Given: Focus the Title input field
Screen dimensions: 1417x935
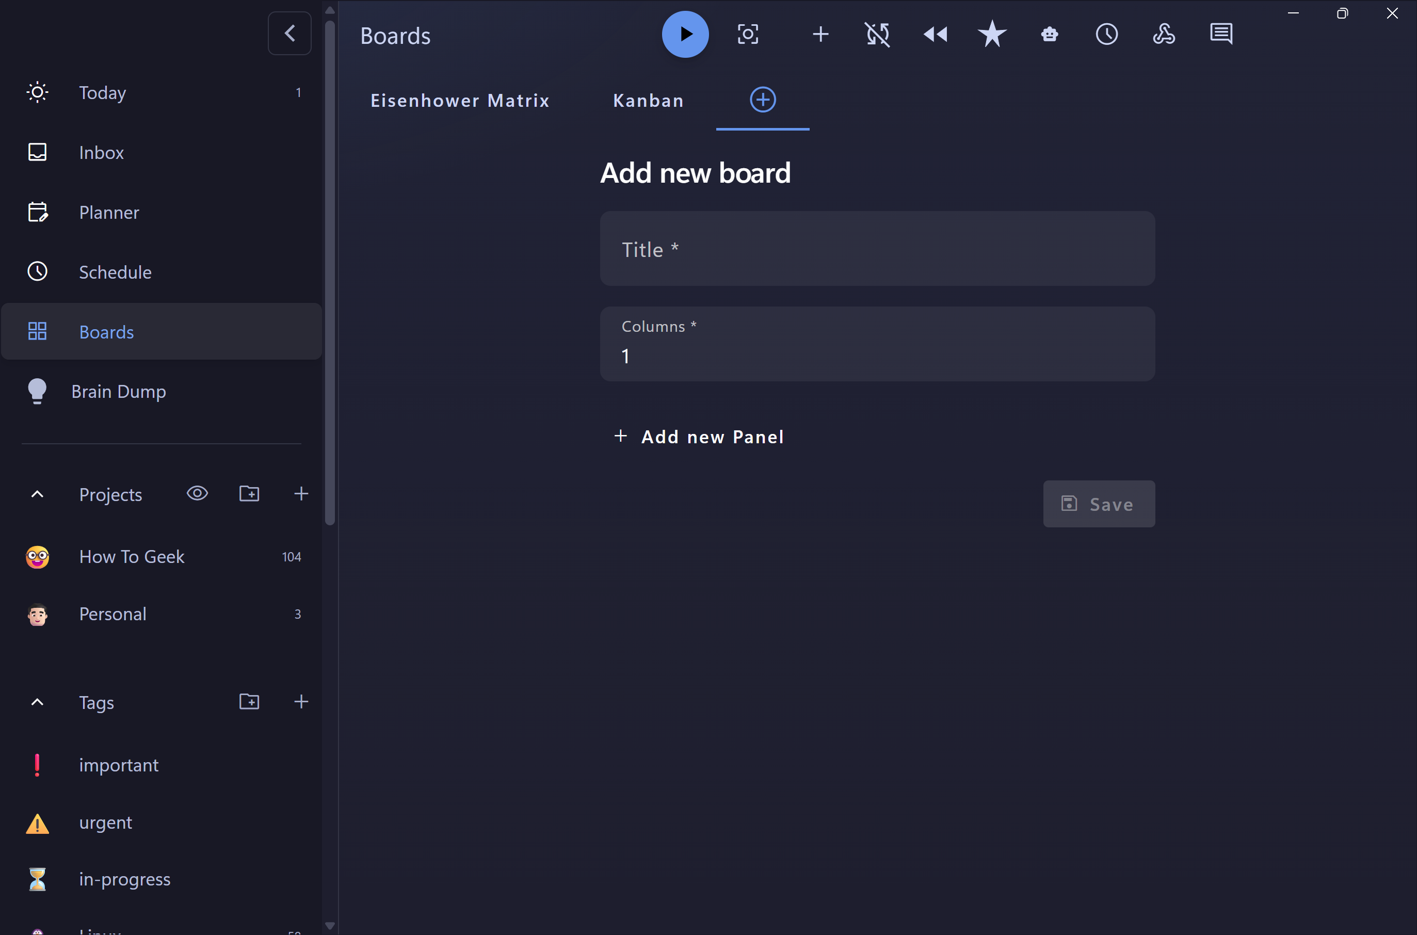Looking at the screenshot, I should tap(877, 249).
